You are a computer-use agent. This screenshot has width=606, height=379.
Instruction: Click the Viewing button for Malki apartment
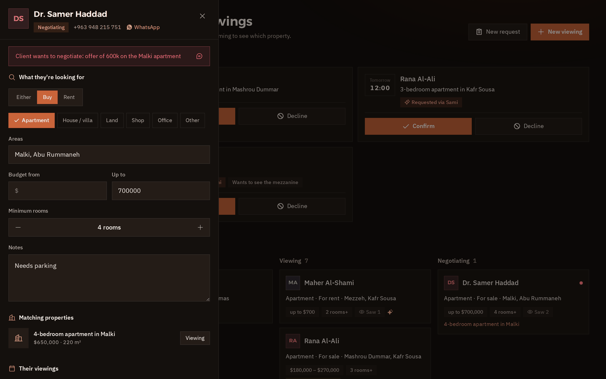(x=195, y=338)
